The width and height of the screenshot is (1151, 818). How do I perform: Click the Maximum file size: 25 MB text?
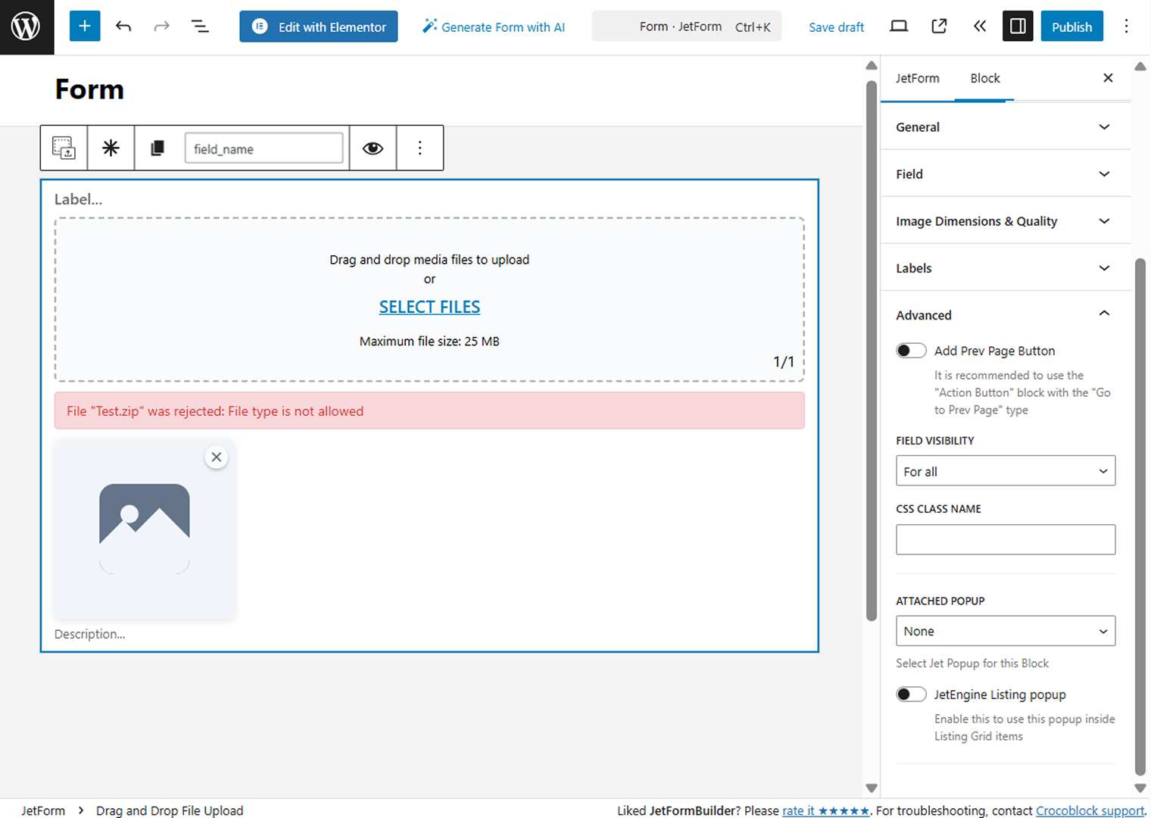[x=429, y=341]
